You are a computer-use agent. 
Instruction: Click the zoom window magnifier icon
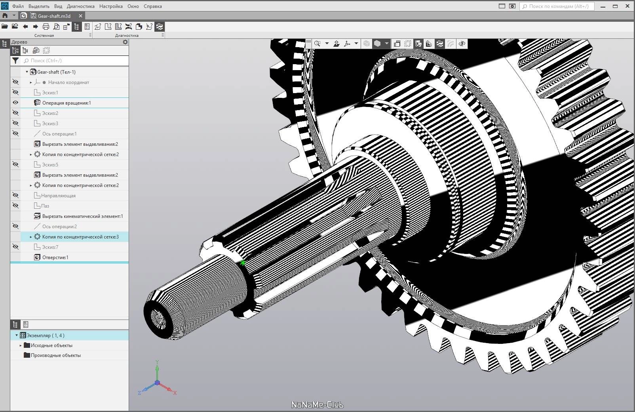[317, 44]
